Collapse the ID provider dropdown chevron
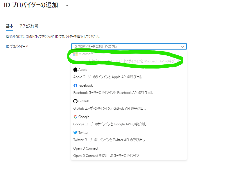The width and height of the screenshot is (237, 186). coord(183,47)
